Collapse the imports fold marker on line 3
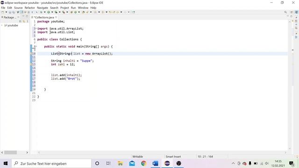This screenshot has height=168, width=299. (x=36, y=28)
